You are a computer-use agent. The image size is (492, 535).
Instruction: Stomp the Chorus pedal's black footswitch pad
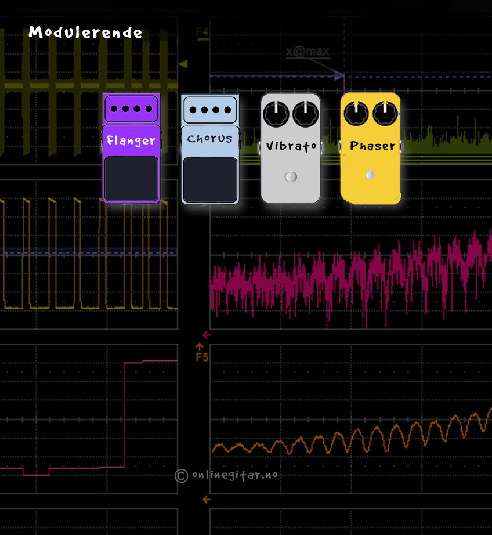point(210,180)
